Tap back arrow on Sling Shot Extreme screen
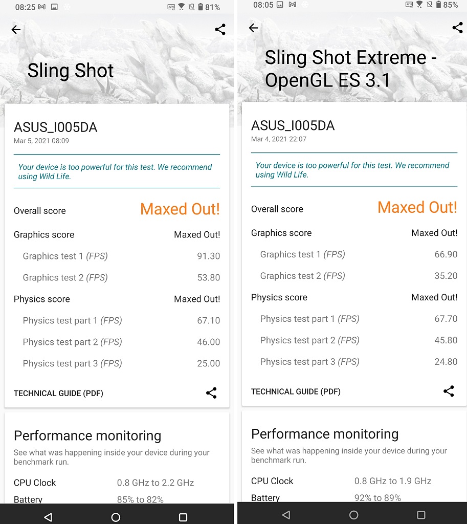Screen dimensions: 467x524 pyautogui.click(x=254, y=28)
